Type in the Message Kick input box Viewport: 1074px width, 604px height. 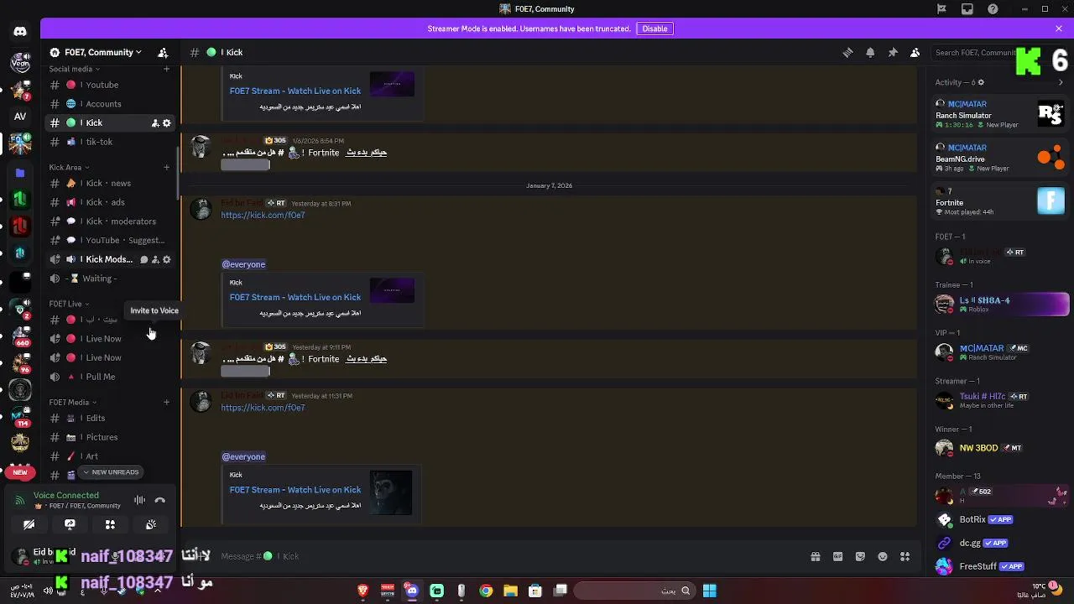pyautogui.click(x=503, y=556)
